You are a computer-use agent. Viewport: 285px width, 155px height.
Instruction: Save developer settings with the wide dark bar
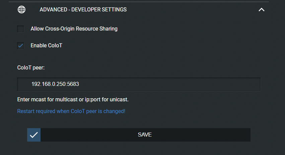(x=139, y=135)
